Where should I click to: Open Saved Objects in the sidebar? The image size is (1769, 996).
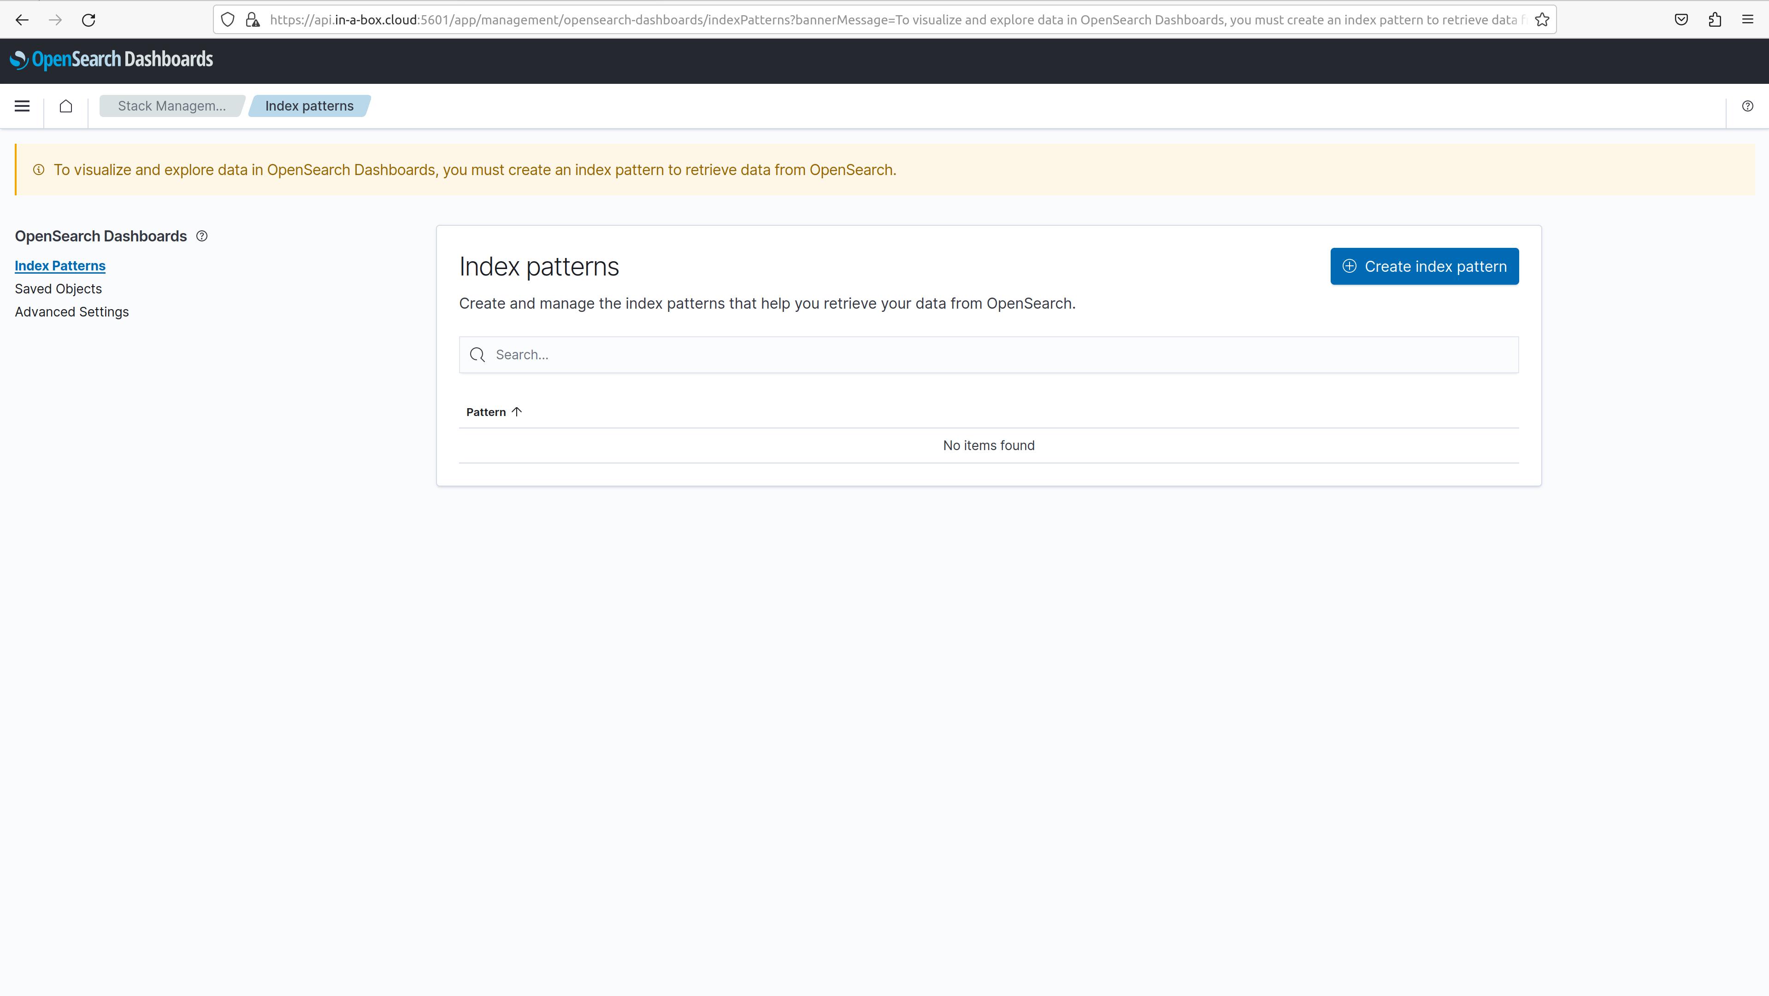(x=59, y=289)
